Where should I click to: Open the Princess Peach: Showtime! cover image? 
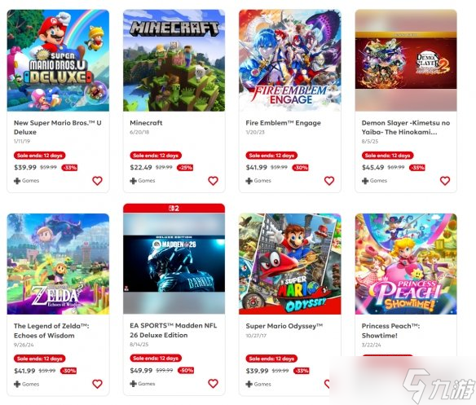pyautogui.click(x=406, y=264)
